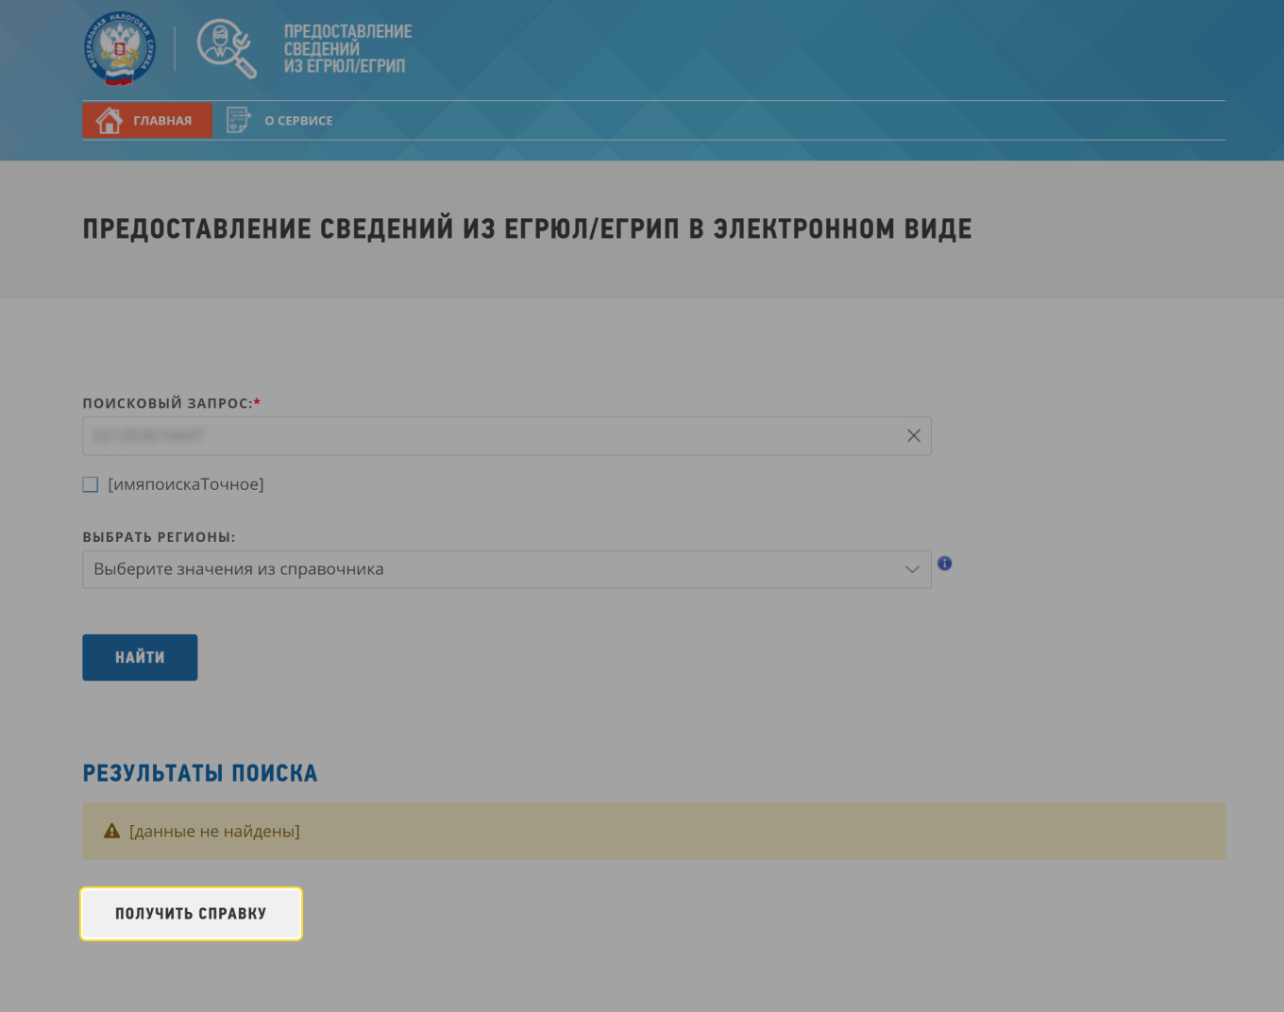
Task: Click the данные не найдены message banner
Action: coord(653,831)
